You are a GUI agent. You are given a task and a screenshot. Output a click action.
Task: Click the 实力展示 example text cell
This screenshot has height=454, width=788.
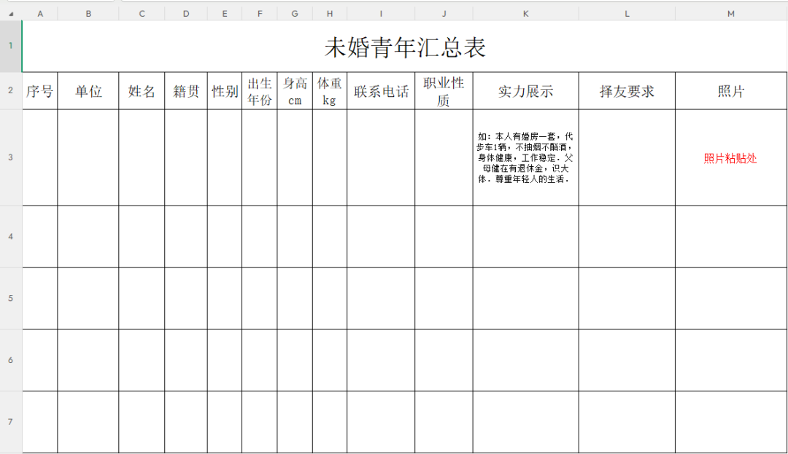pyautogui.click(x=525, y=157)
